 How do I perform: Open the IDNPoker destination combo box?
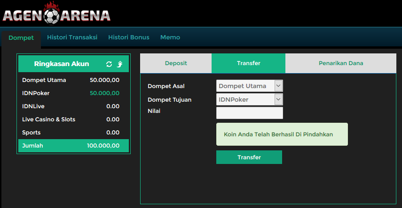coord(250,99)
